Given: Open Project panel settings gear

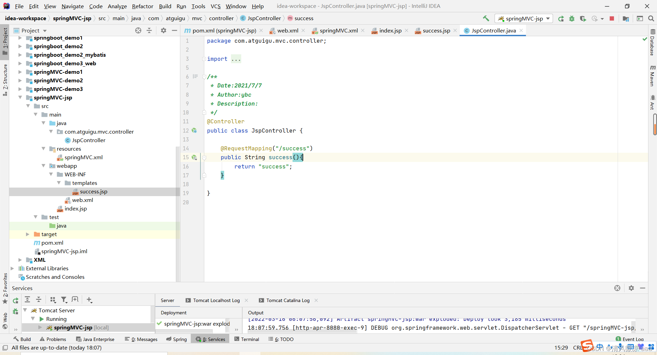Looking at the screenshot, I should click(164, 30).
